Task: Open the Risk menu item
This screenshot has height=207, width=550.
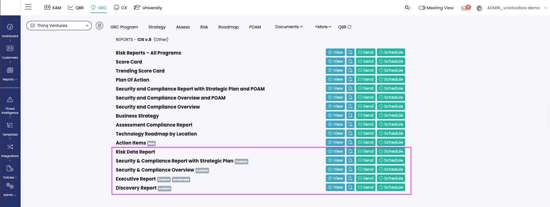Action: [204, 27]
